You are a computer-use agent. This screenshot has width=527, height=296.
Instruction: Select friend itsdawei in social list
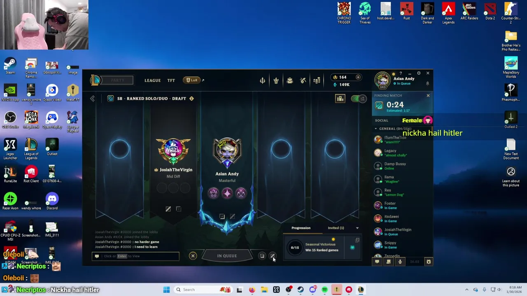click(x=403, y=219)
